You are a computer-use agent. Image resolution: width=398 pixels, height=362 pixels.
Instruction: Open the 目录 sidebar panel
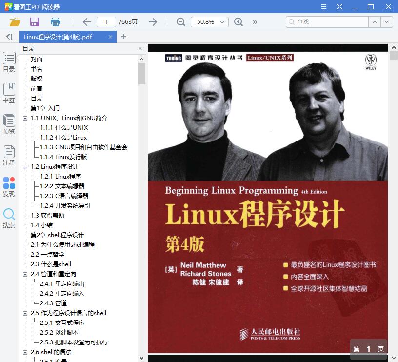click(9, 62)
